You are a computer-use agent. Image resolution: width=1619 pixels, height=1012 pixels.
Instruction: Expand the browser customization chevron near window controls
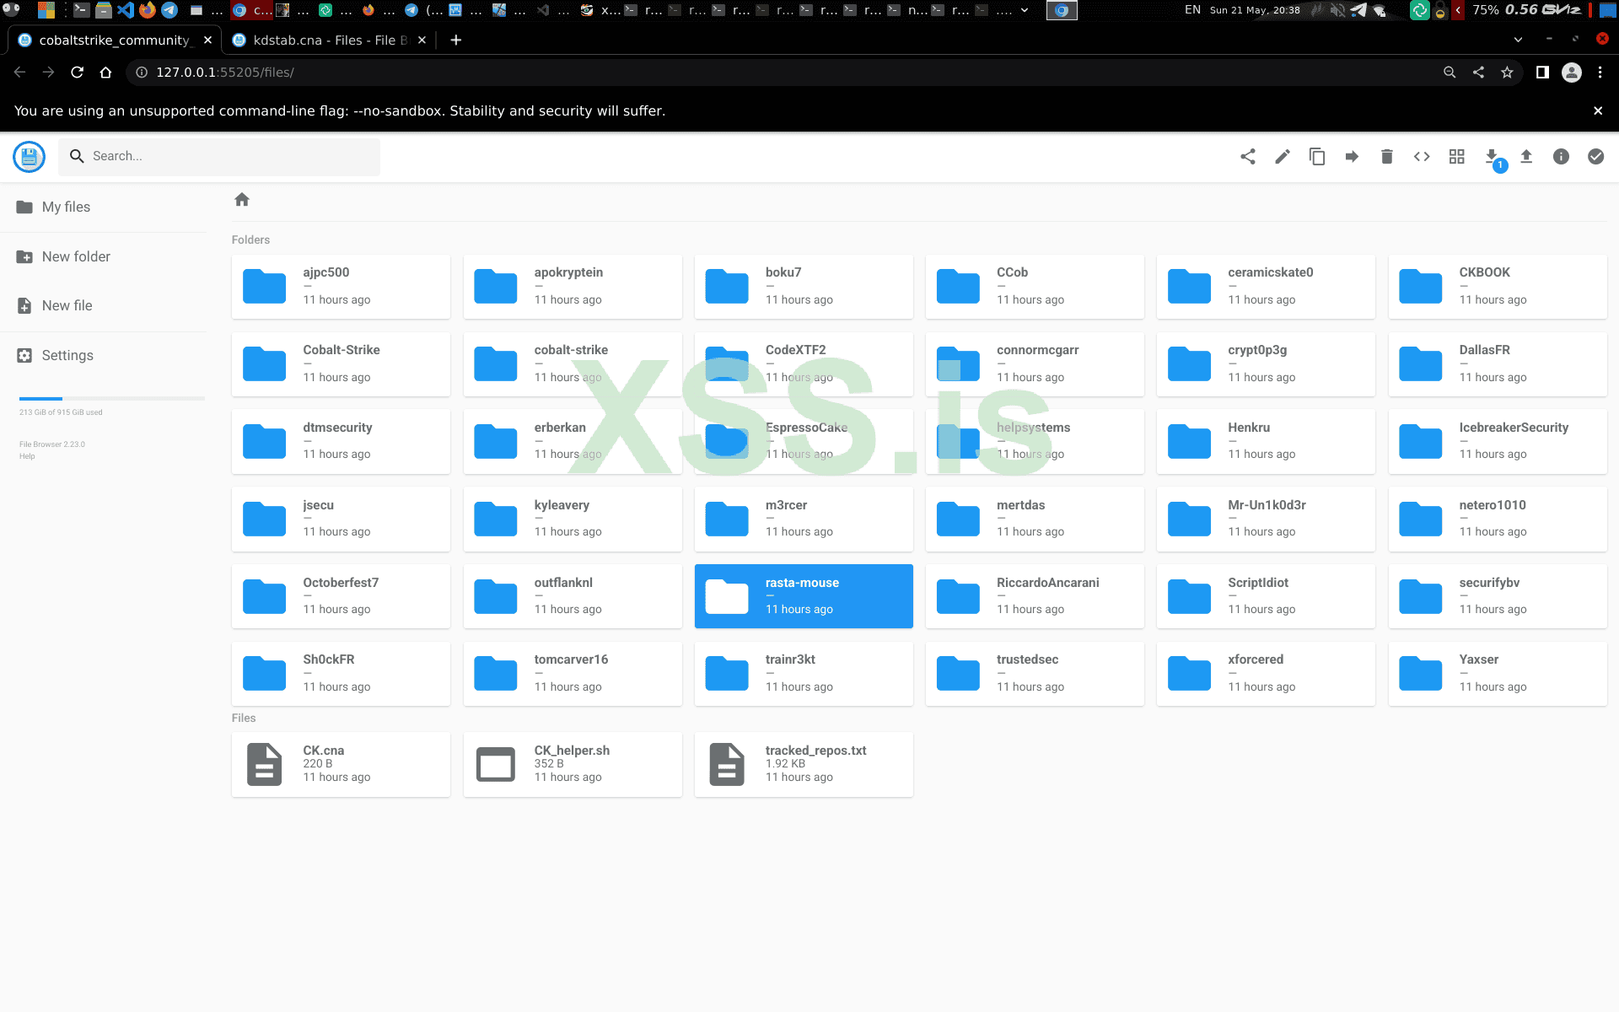pos(1518,39)
